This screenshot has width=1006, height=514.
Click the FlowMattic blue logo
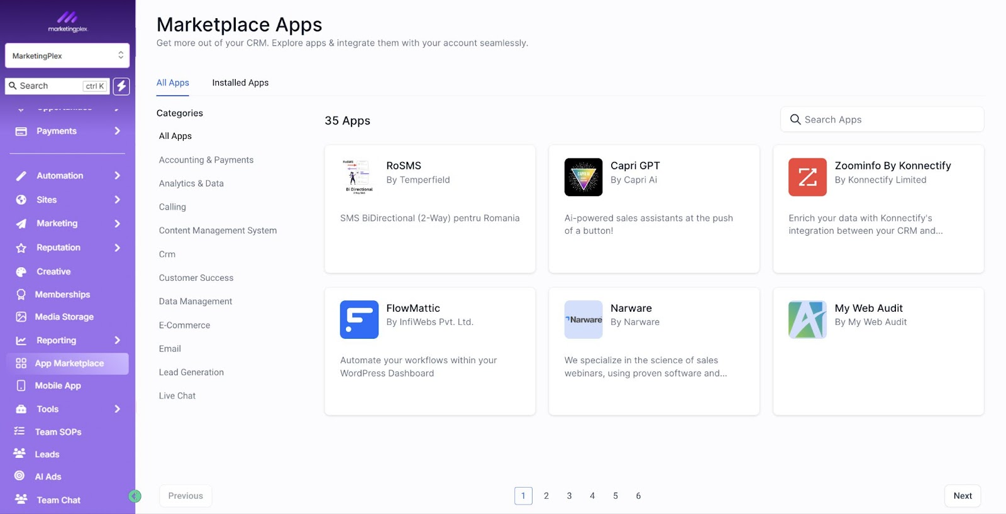tap(359, 319)
